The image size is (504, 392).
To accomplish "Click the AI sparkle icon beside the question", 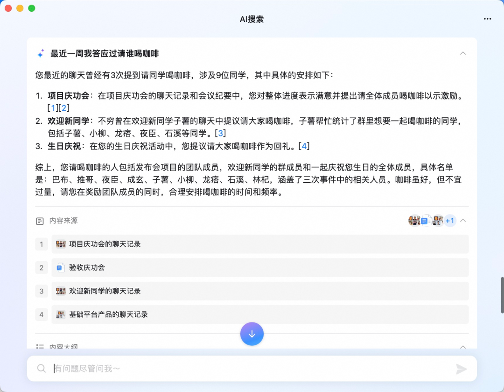I will pos(41,53).
